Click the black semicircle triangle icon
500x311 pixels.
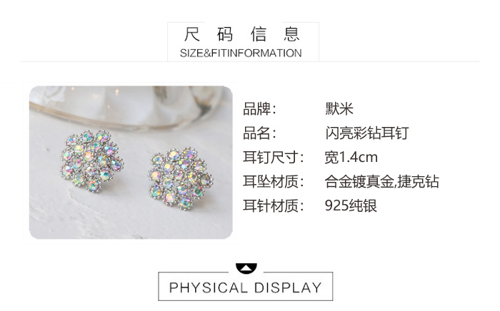click(246, 268)
